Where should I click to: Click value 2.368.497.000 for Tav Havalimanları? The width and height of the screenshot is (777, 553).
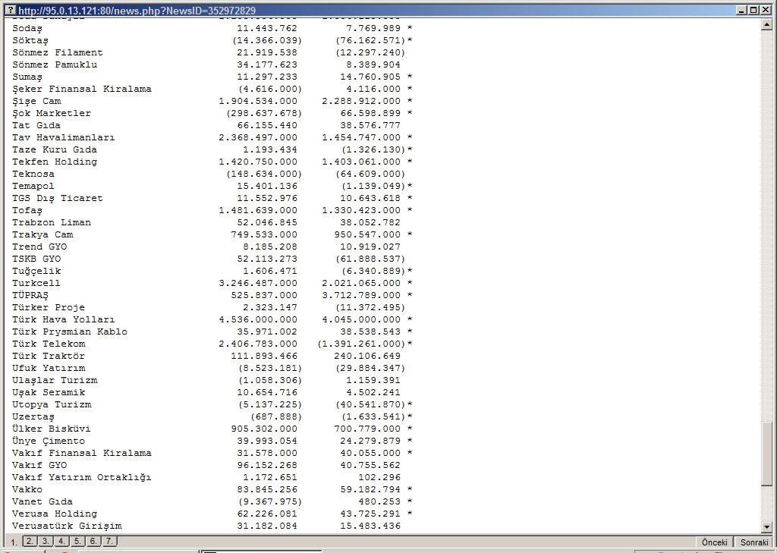point(258,137)
